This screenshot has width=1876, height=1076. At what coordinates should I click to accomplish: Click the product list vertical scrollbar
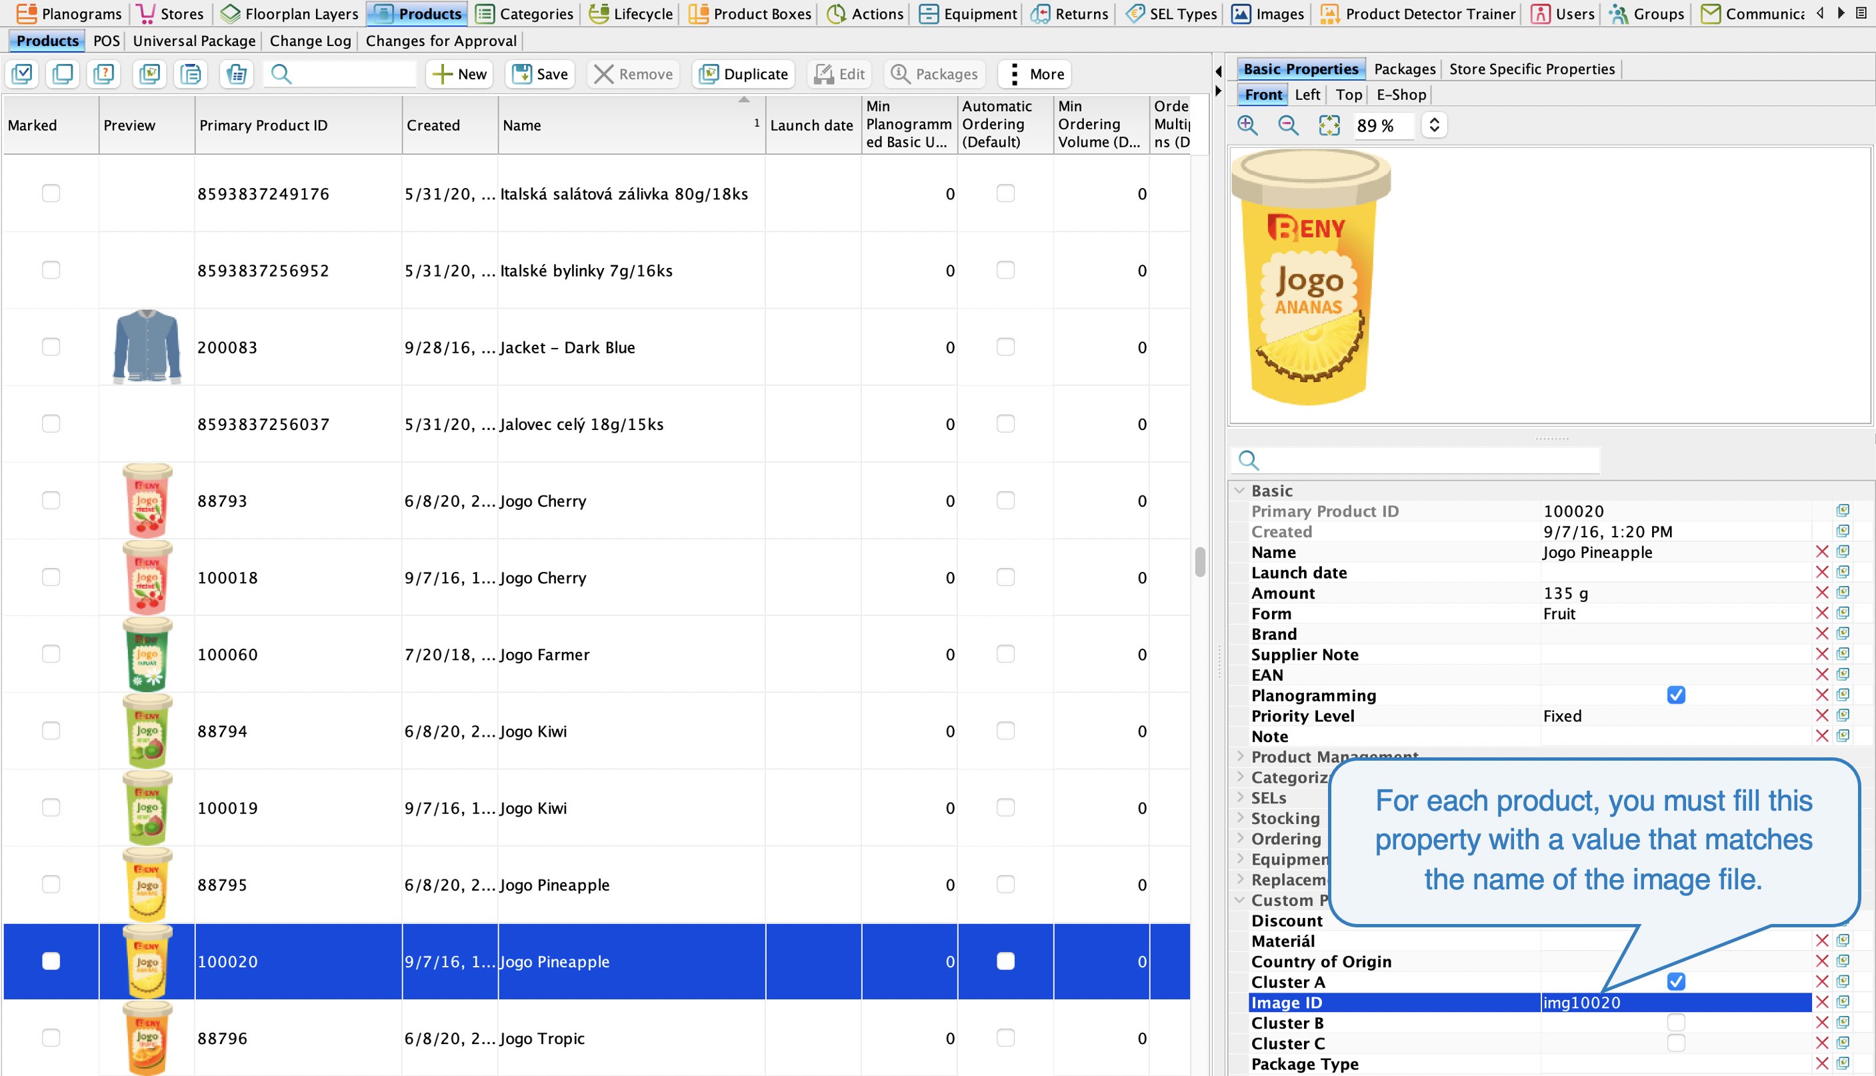click(1200, 561)
